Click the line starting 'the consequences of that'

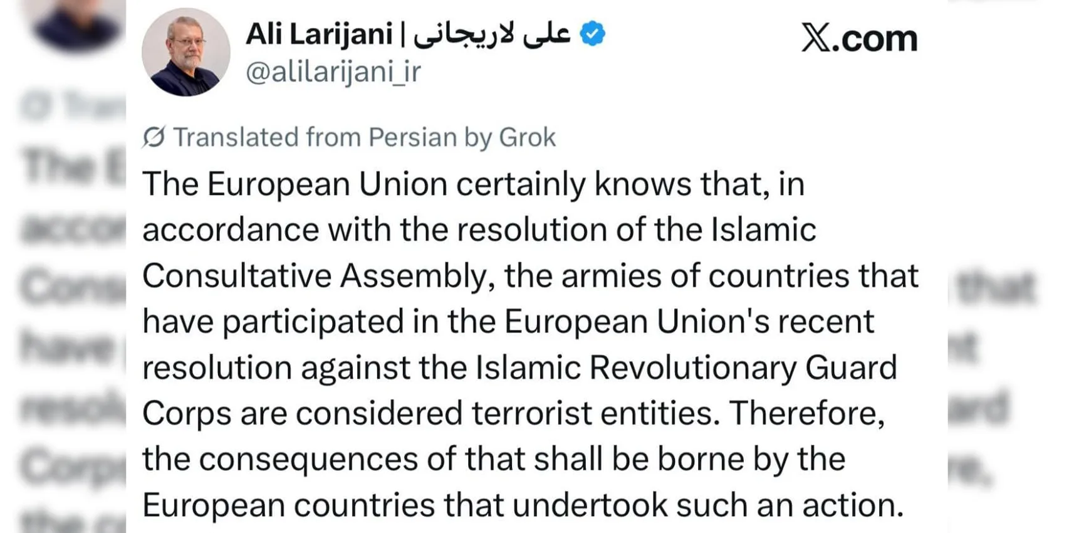[x=493, y=459]
